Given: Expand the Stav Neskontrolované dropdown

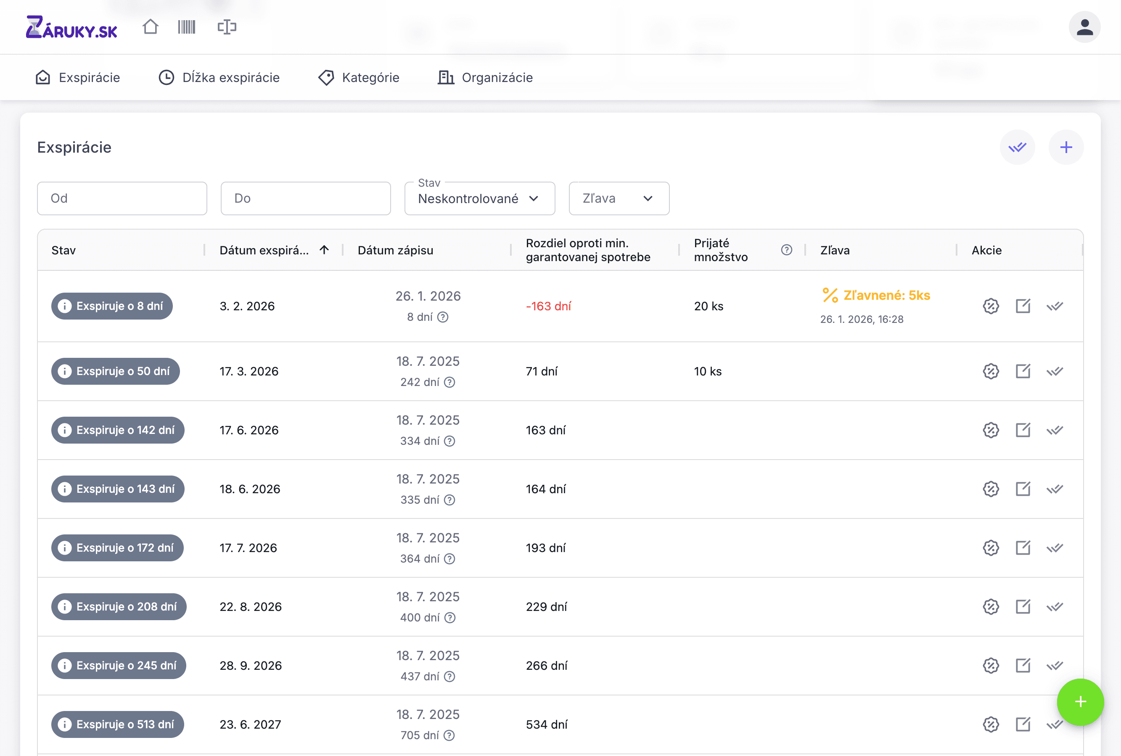Looking at the screenshot, I should click(479, 198).
